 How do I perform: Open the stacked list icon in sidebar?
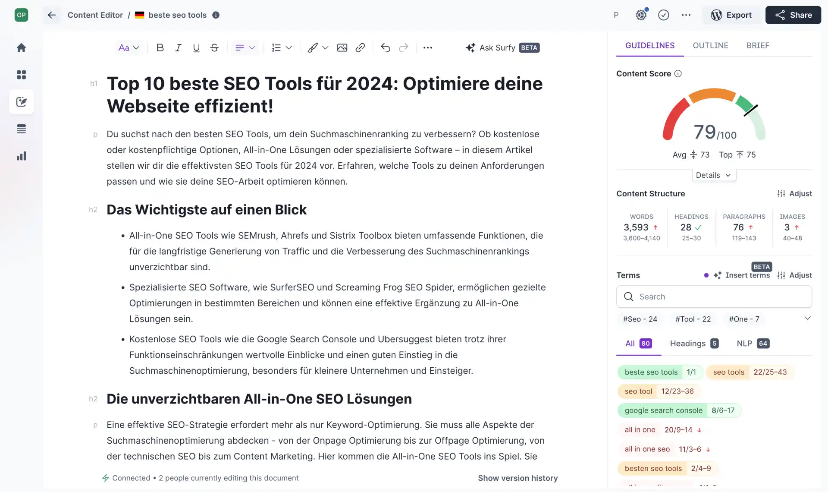click(21, 129)
